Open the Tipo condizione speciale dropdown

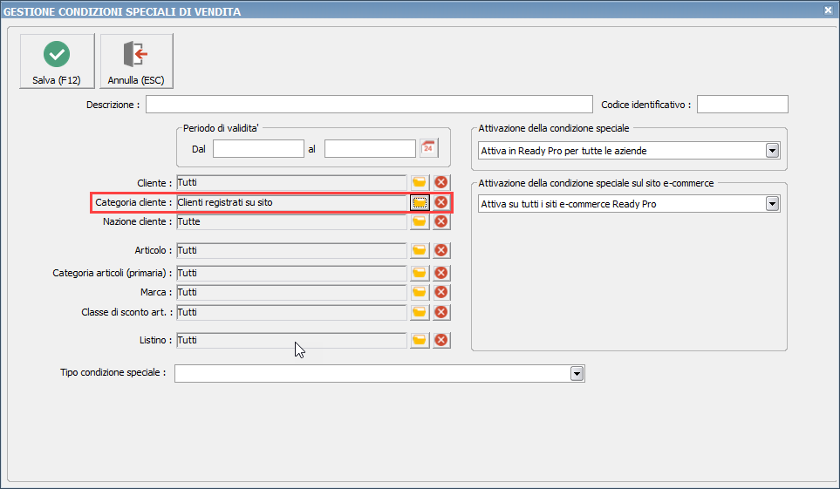[577, 373]
